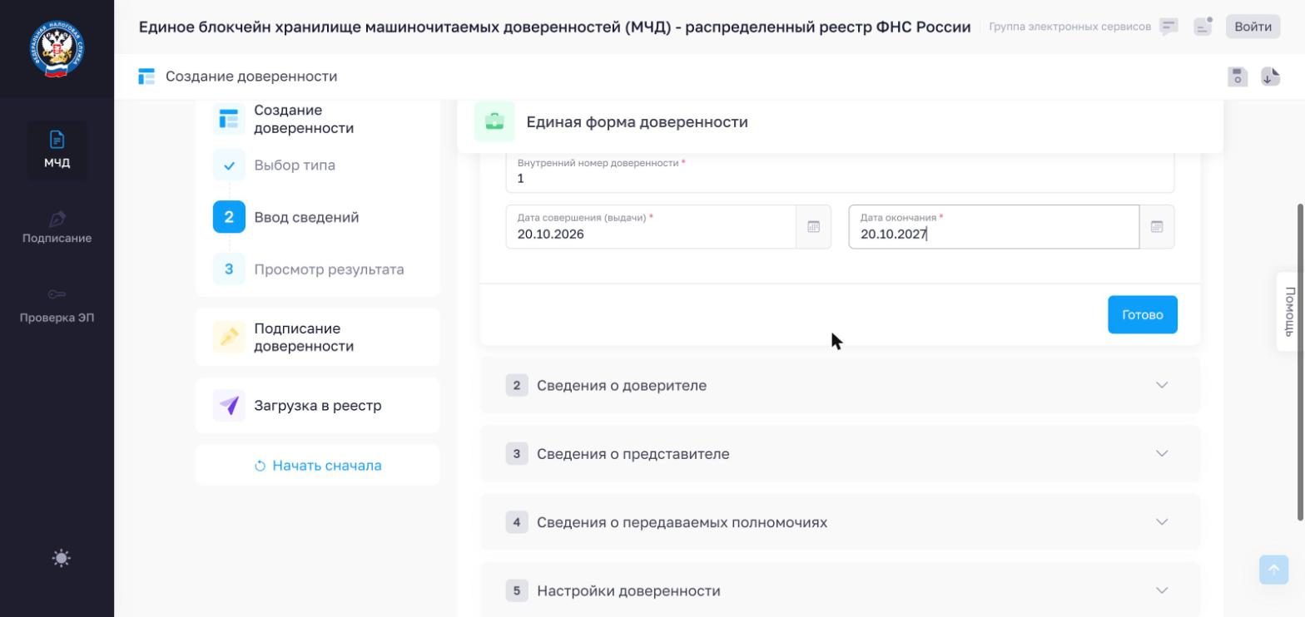1305x617 pixels.
Task: Expand Сведения о представителе section
Action: (840, 453)
